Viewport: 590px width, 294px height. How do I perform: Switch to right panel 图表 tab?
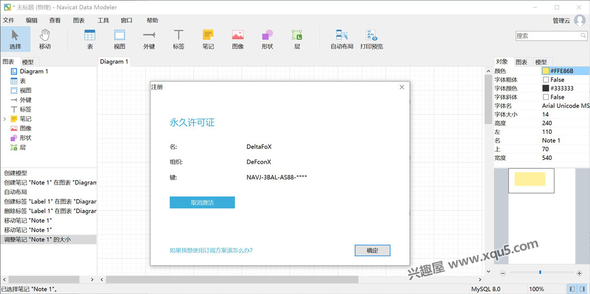point(522,62)
